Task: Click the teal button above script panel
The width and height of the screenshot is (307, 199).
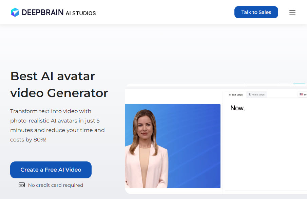Action: tap(299, 83)
